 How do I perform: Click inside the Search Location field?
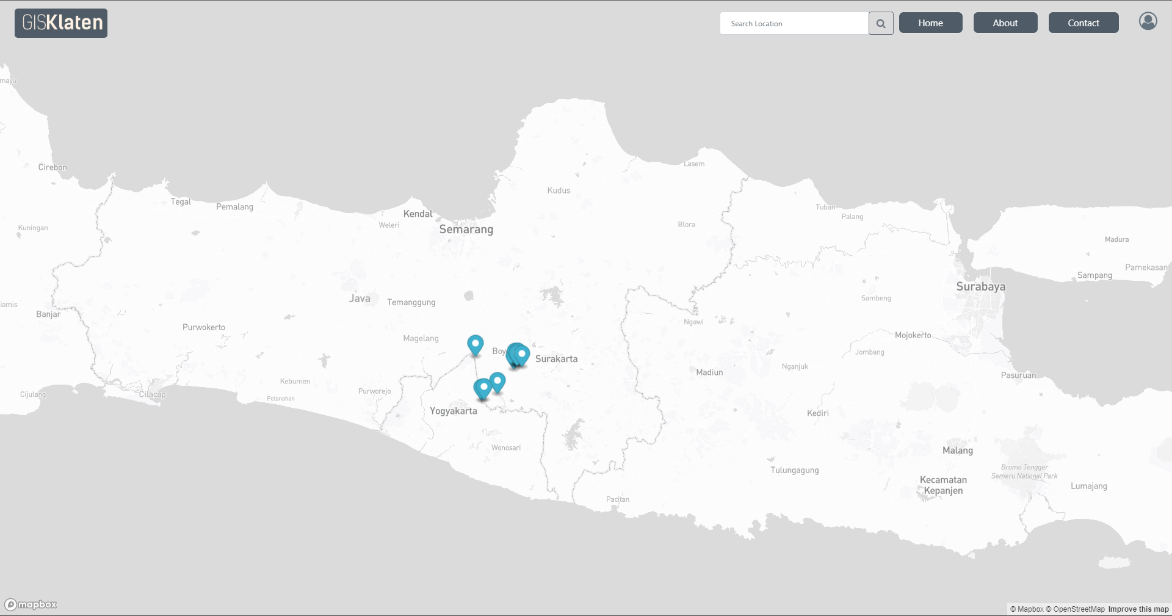[794, 23]
